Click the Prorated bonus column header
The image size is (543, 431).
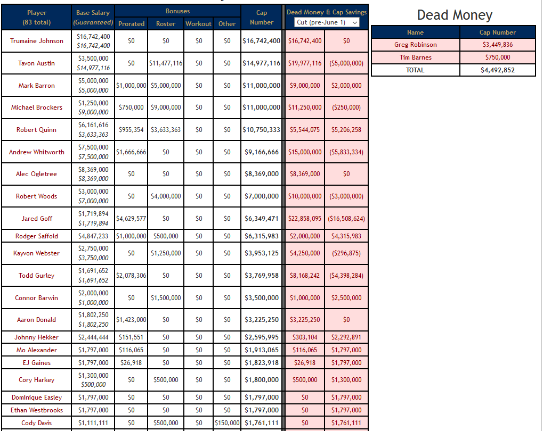(x=131, y=24)
